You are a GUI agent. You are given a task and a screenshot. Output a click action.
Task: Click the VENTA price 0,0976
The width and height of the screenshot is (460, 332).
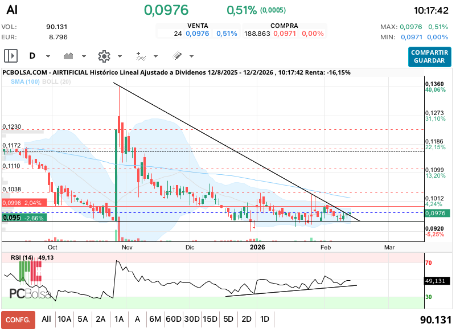point(198,34)
